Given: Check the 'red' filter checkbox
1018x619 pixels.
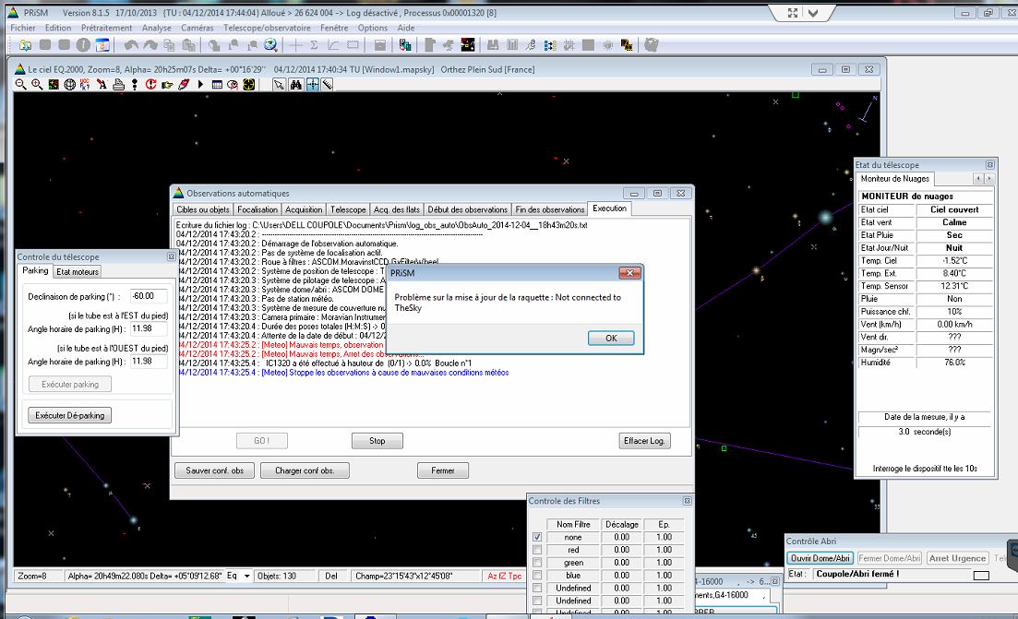Looking at the screenshot, I should pyautogui.click(x=537, y=550).
